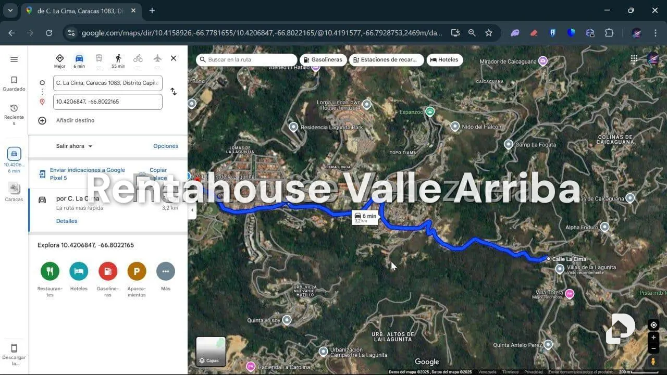Screen dimensions: 667x375
Task: Swap origin and destination with reverse arrows
Action: coord(174,92)
